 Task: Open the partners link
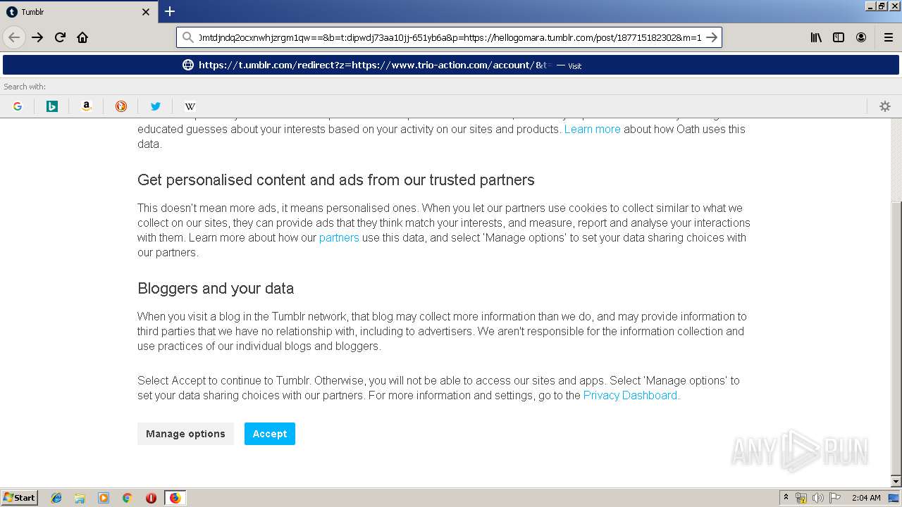pyautogui.click(x=339, y=238)
